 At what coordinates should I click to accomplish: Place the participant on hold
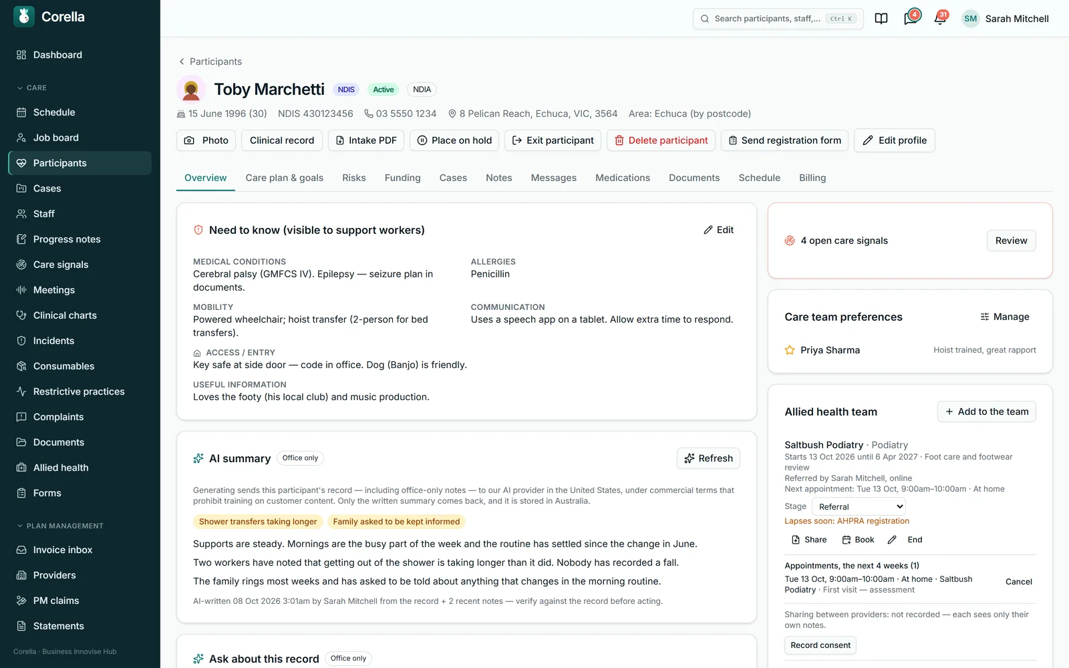coord(454,140)
